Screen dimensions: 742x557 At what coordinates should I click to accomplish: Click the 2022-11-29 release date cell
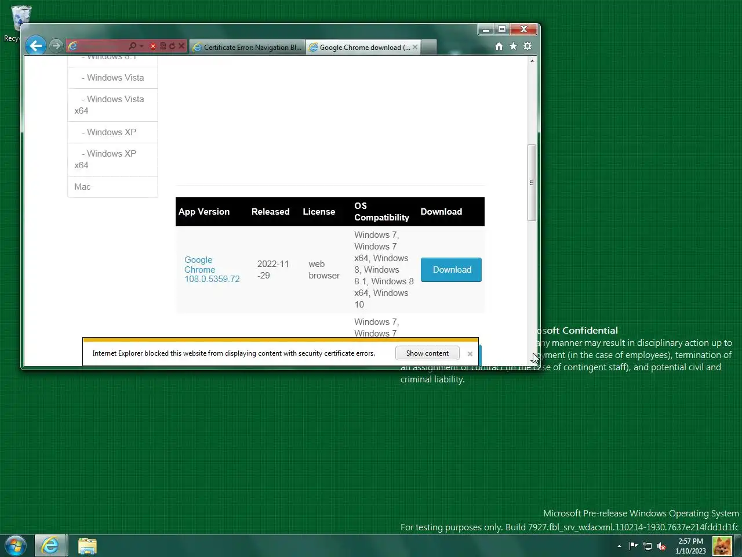tap(273, 270)
